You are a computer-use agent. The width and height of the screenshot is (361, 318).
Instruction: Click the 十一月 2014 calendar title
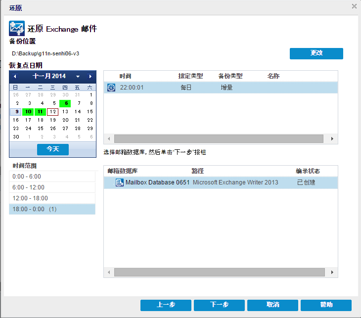click(x=49, y=76)
